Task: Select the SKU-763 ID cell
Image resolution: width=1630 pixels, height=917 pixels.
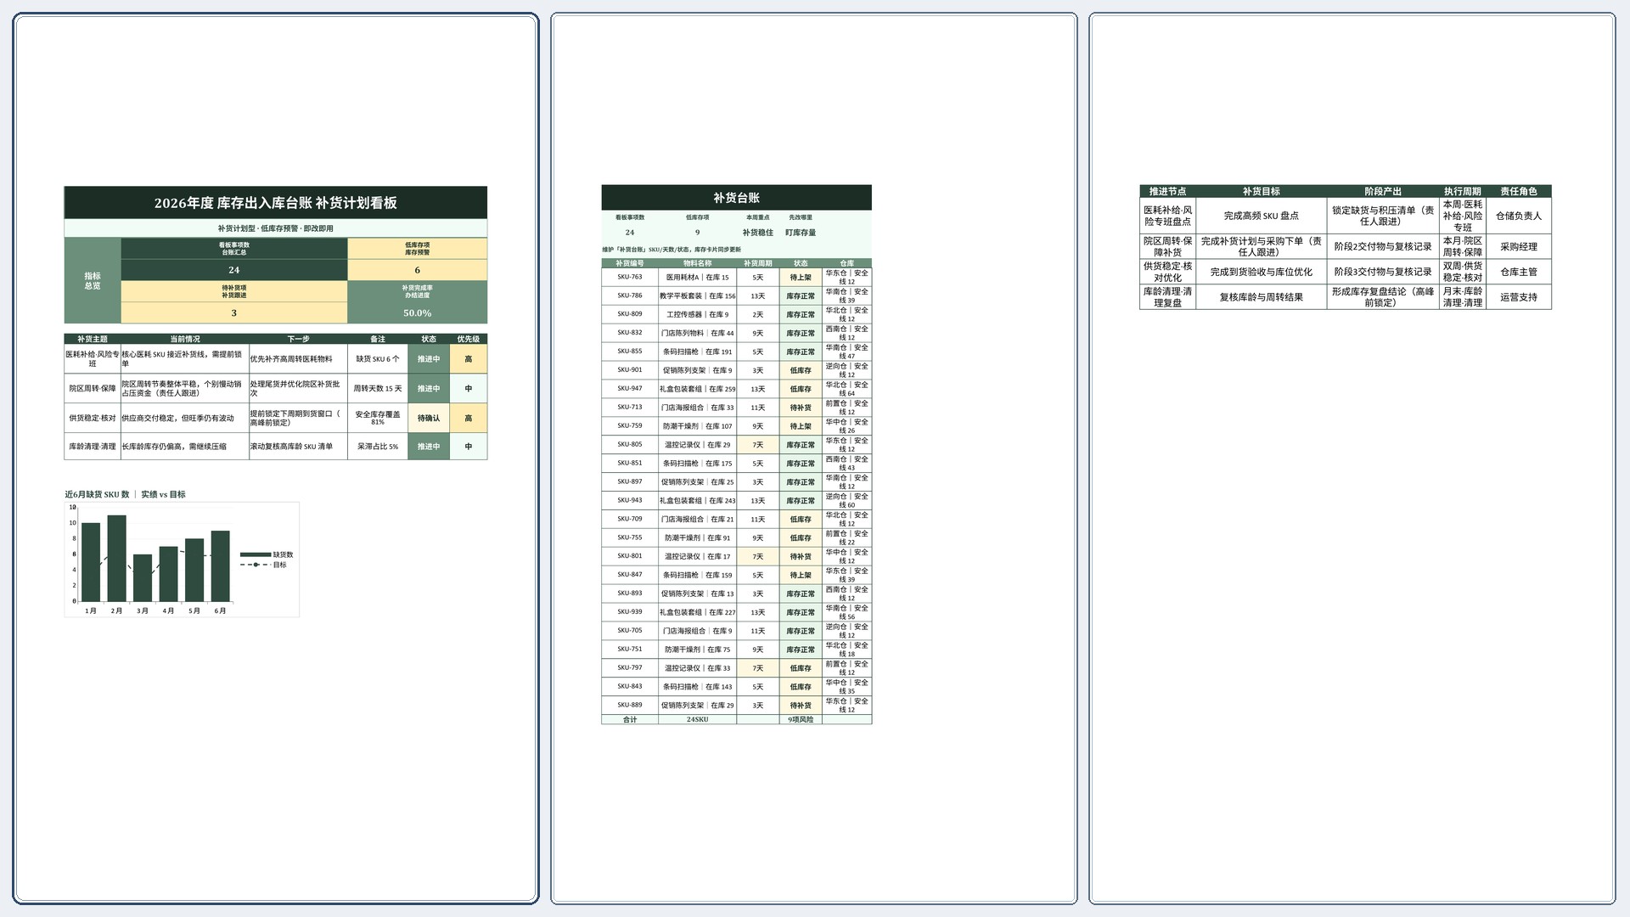Action: point(630,278)
